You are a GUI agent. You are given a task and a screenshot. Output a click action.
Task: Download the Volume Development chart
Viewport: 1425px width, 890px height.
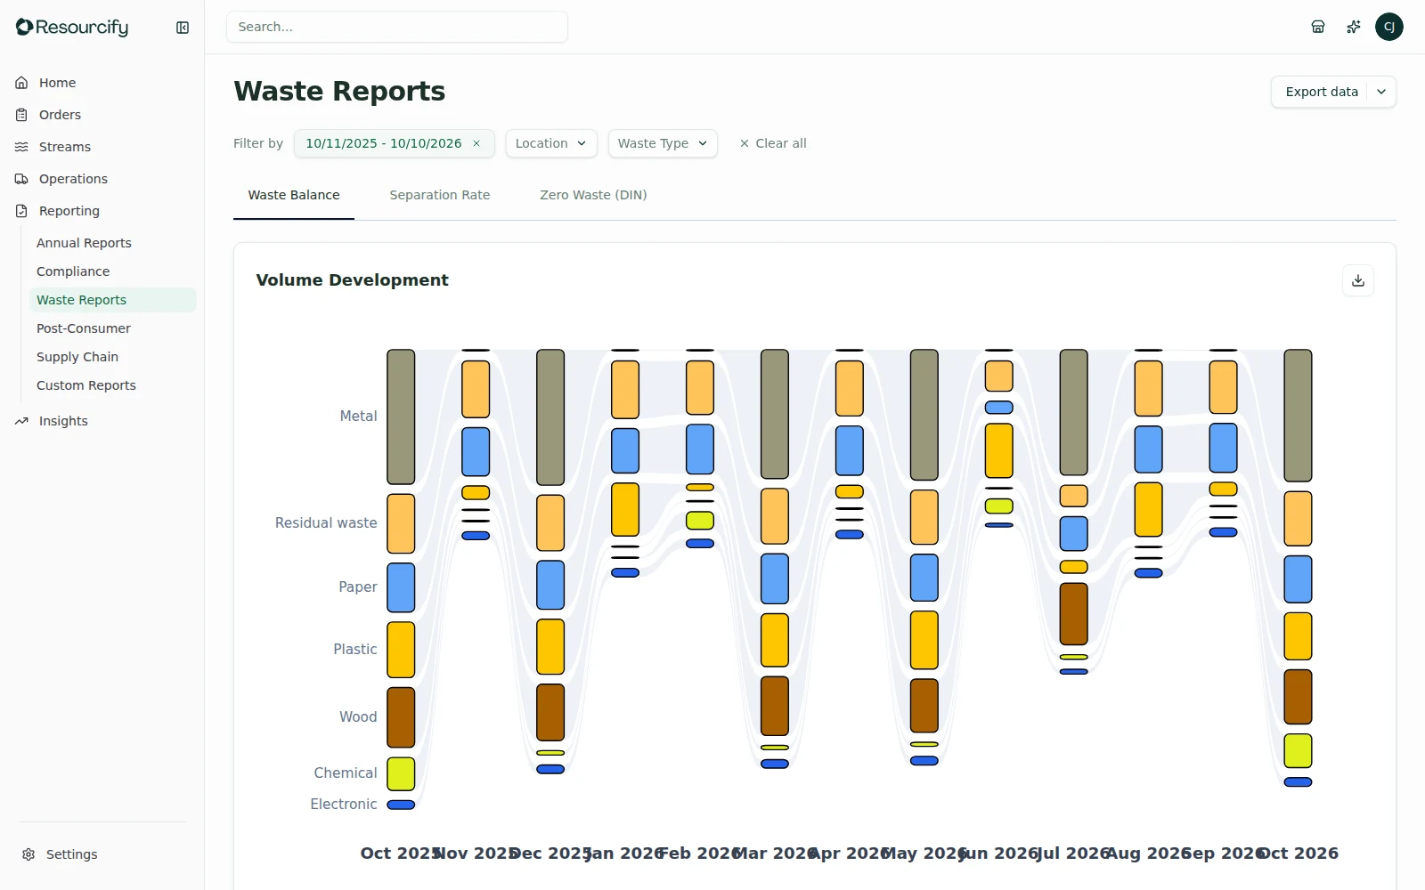[1358, 280]
